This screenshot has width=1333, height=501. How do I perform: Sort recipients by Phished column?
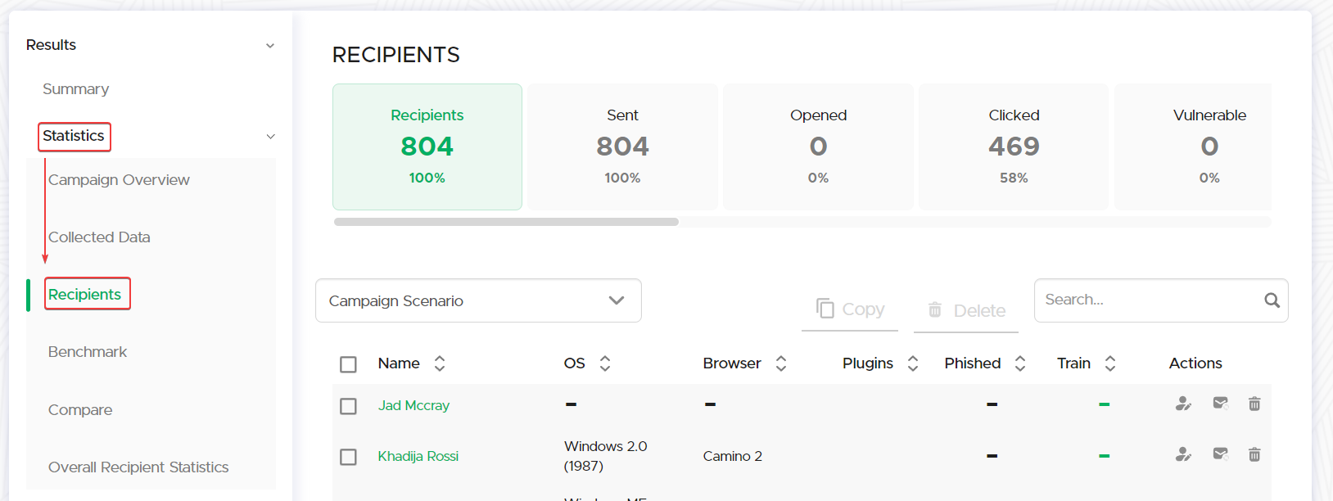(1020, 363)
